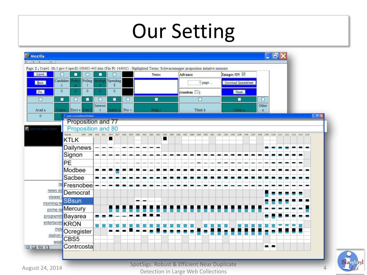Tick the checkbox above Candidate
This screenshot has height=275, width=367.
pyautogui.click(x=62, y=74)
